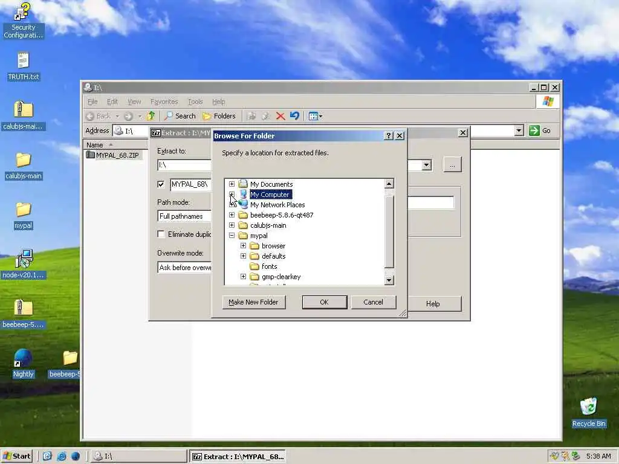Click the blue Undo arrow toolbar icon
Image resolution: width=619 pixels, height=464 pixels.
pos(294,116)
